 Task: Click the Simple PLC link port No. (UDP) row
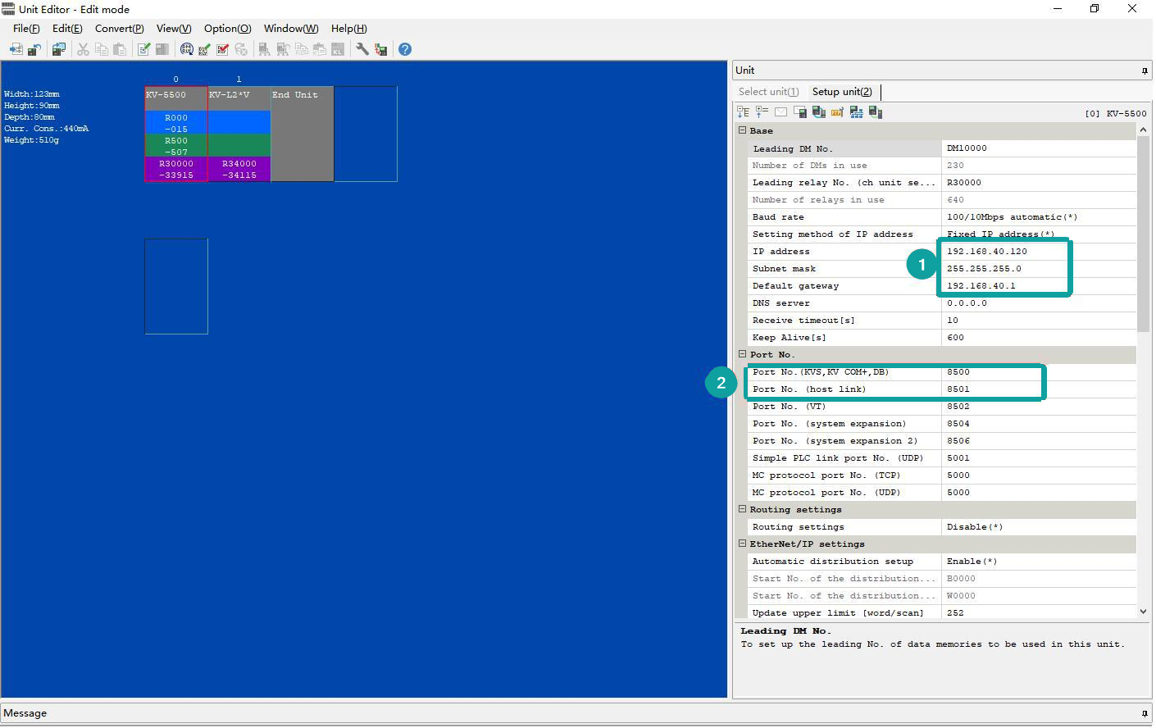click(x=941, y=458)
